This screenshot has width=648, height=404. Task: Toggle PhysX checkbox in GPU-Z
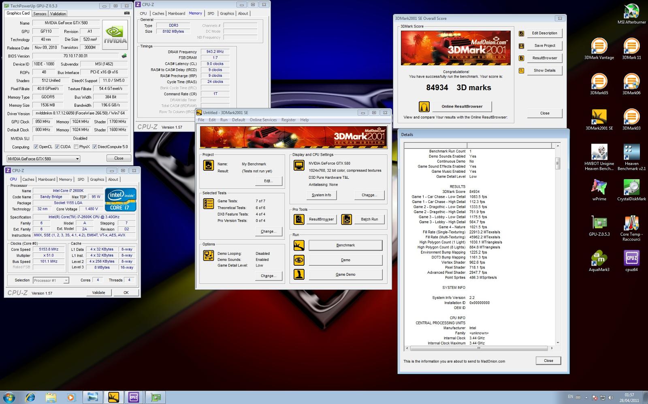point(76,147)
